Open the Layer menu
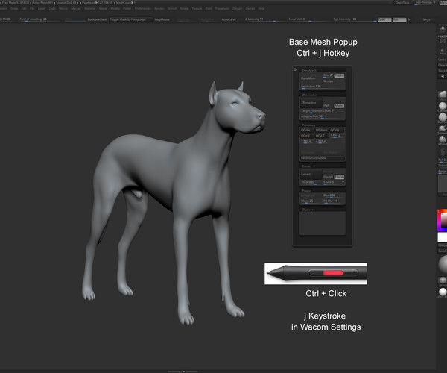 tap(42, 8)
